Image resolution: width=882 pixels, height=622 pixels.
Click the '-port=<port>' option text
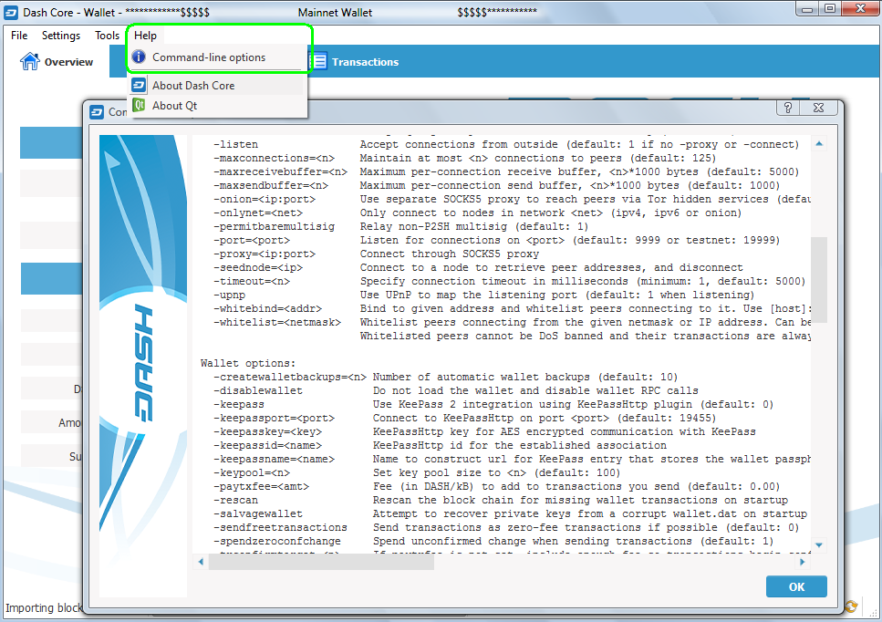[x=252, y=240]
